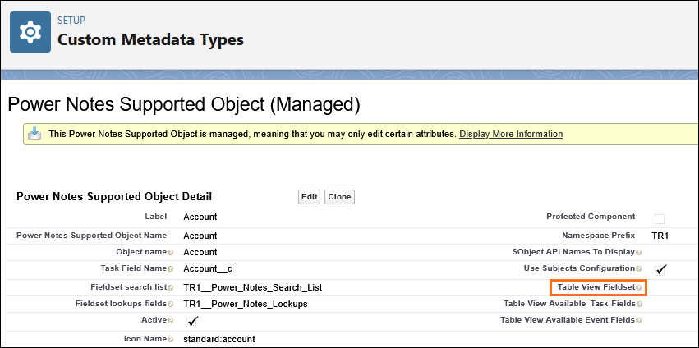699x348 pixels.
Task: Open the Display More Information link
Action: click(511, 134)
